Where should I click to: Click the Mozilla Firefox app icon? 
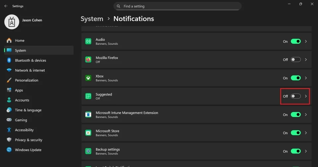pos(88,60)
